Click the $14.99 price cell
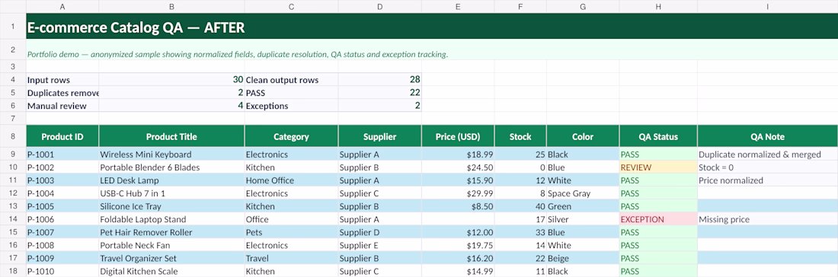The width and height of the screenshot is (838, 277). click(458, 271)
